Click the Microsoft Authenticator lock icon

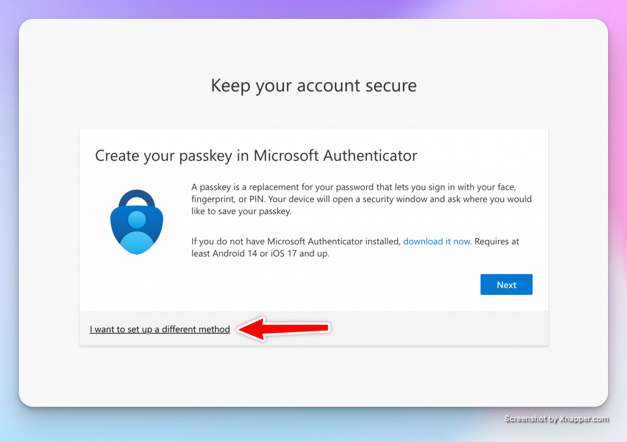pyautogui.click(x=137, y=222)
